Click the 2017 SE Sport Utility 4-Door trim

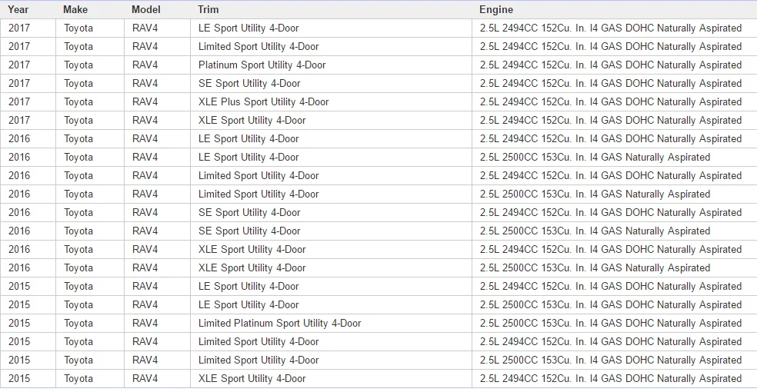249,84
